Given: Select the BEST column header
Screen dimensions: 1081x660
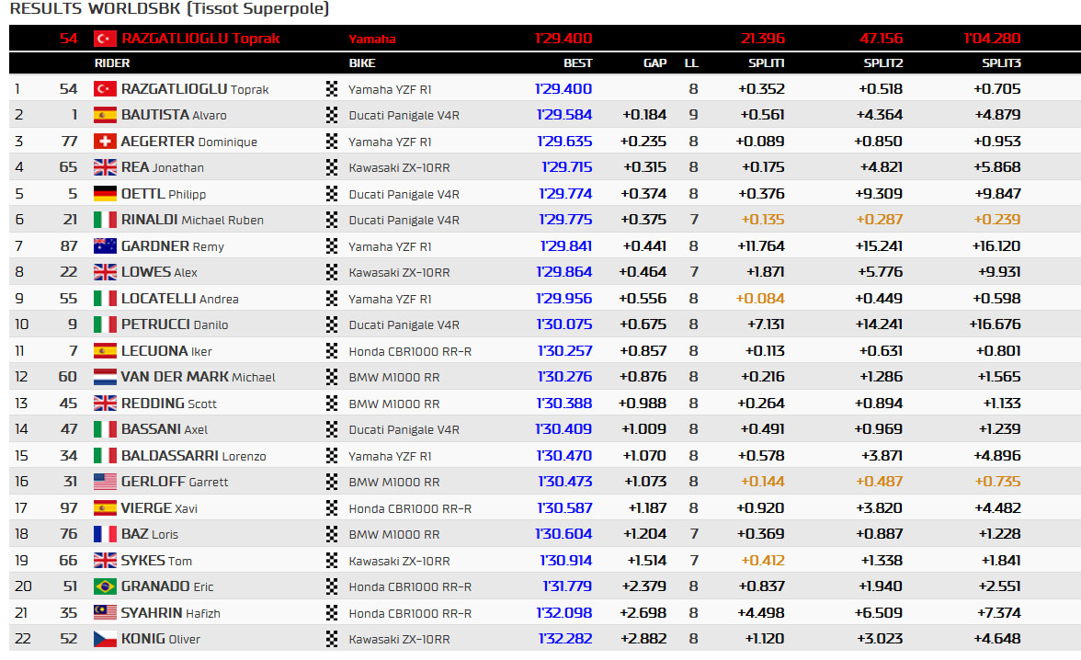Looking at the screenshot, I should click(577, 63).
